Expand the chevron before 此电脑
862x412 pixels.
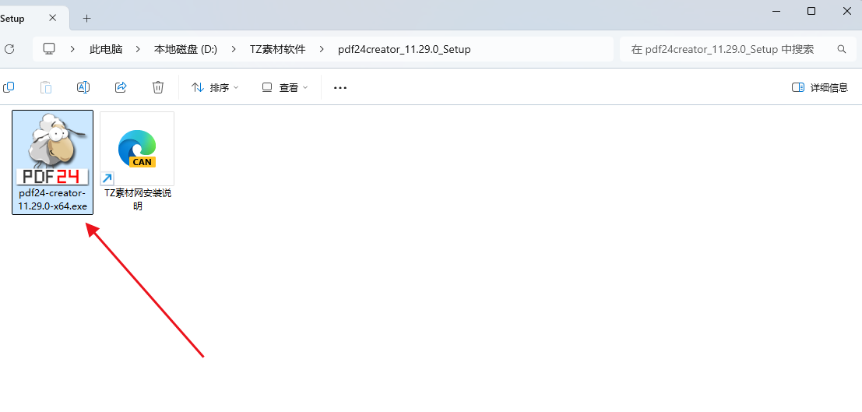(x=72, y=49)
